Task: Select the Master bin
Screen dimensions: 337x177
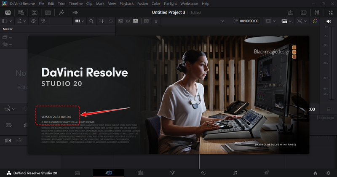Action: tap(8, 29)
